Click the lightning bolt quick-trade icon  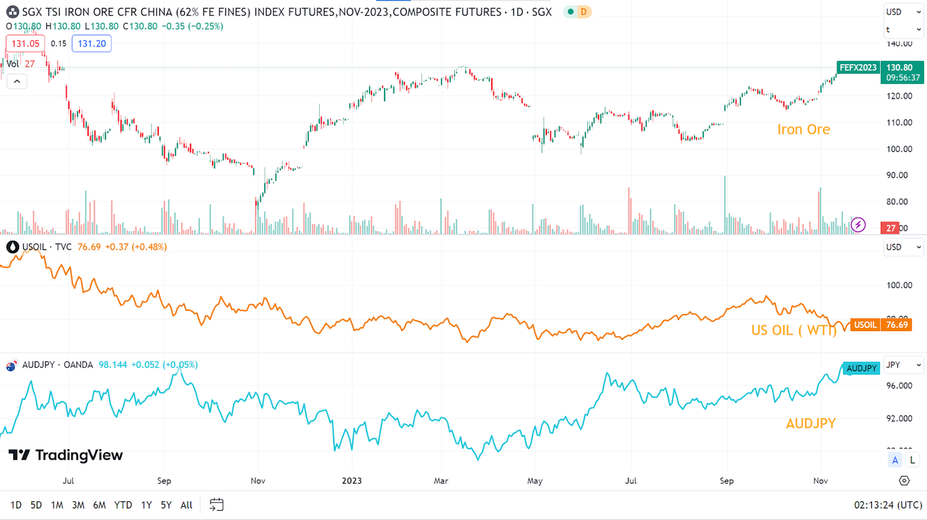pyautogui.click(x=858, y=225)
